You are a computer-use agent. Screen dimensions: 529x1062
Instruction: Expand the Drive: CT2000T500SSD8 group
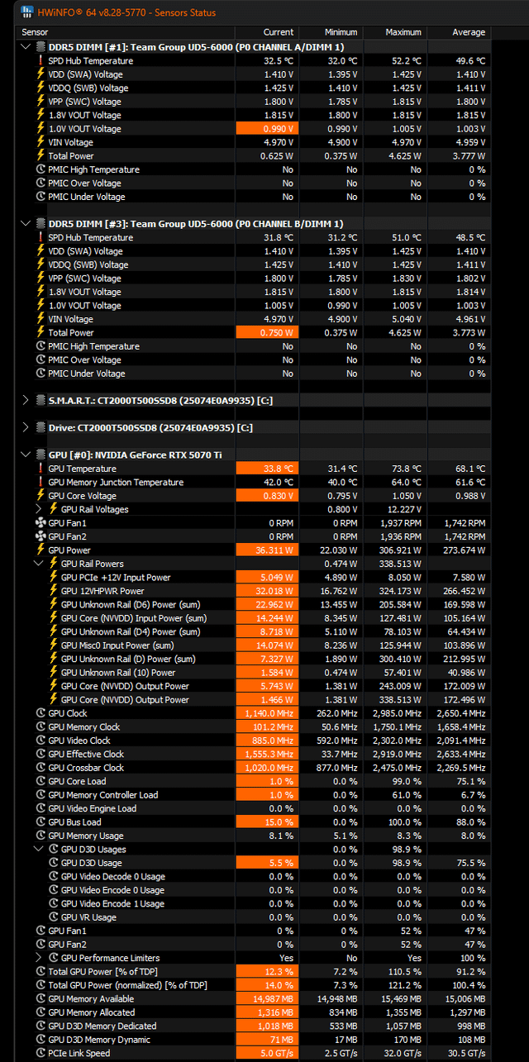[x=27, y=428]
